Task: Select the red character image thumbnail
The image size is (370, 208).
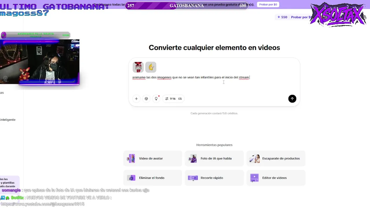Action: coord(138,67)
